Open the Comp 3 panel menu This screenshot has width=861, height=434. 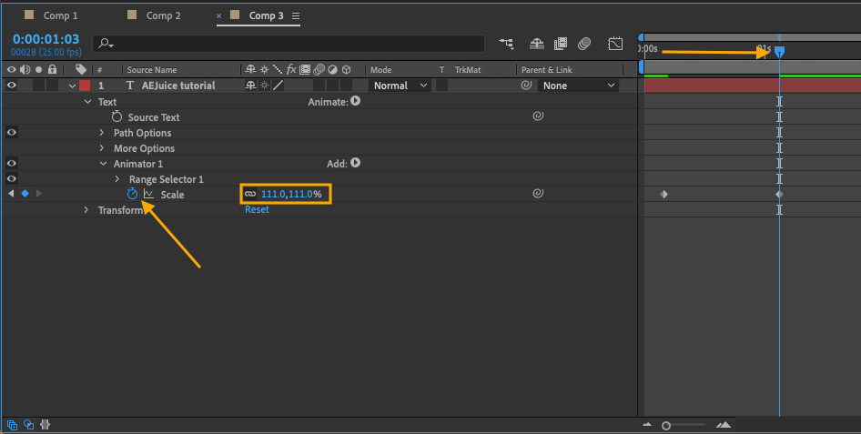pyautogui.click(x=296, y=15)
